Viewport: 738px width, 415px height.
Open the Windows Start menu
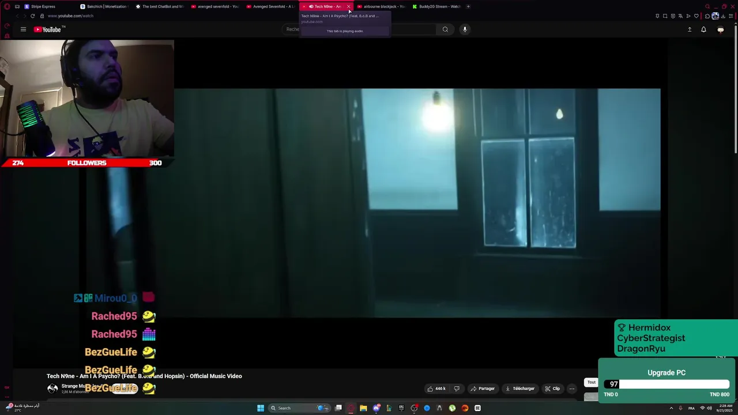[261, 408]
